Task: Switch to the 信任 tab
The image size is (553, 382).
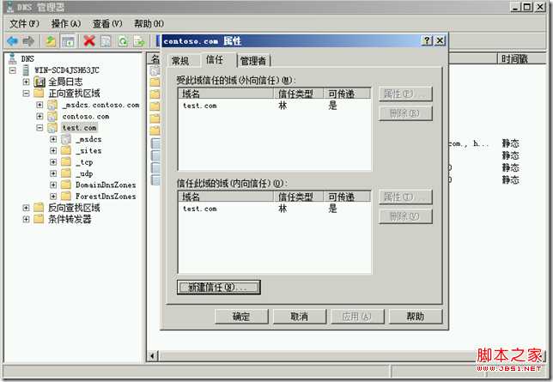Action: [215, 59]
